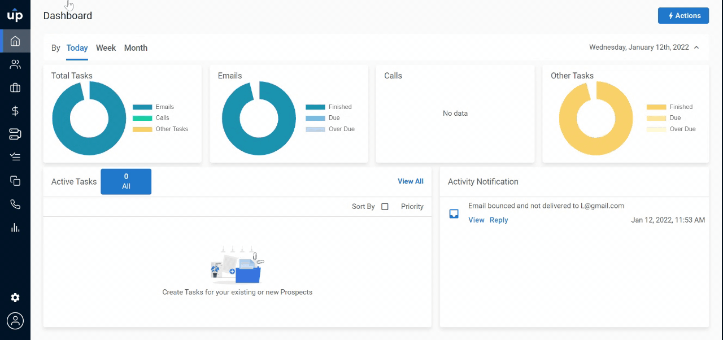Click the Finished legend swatch in Emails card
The image size is (723, 340).
[x=315, y=107]
